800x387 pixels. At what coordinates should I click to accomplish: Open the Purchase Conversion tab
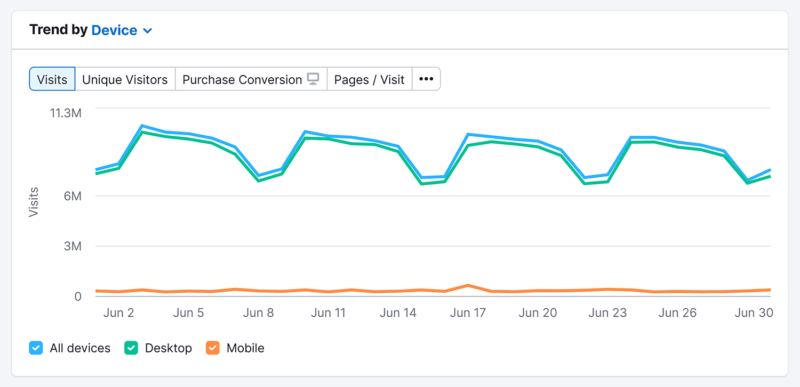(251, 79)
